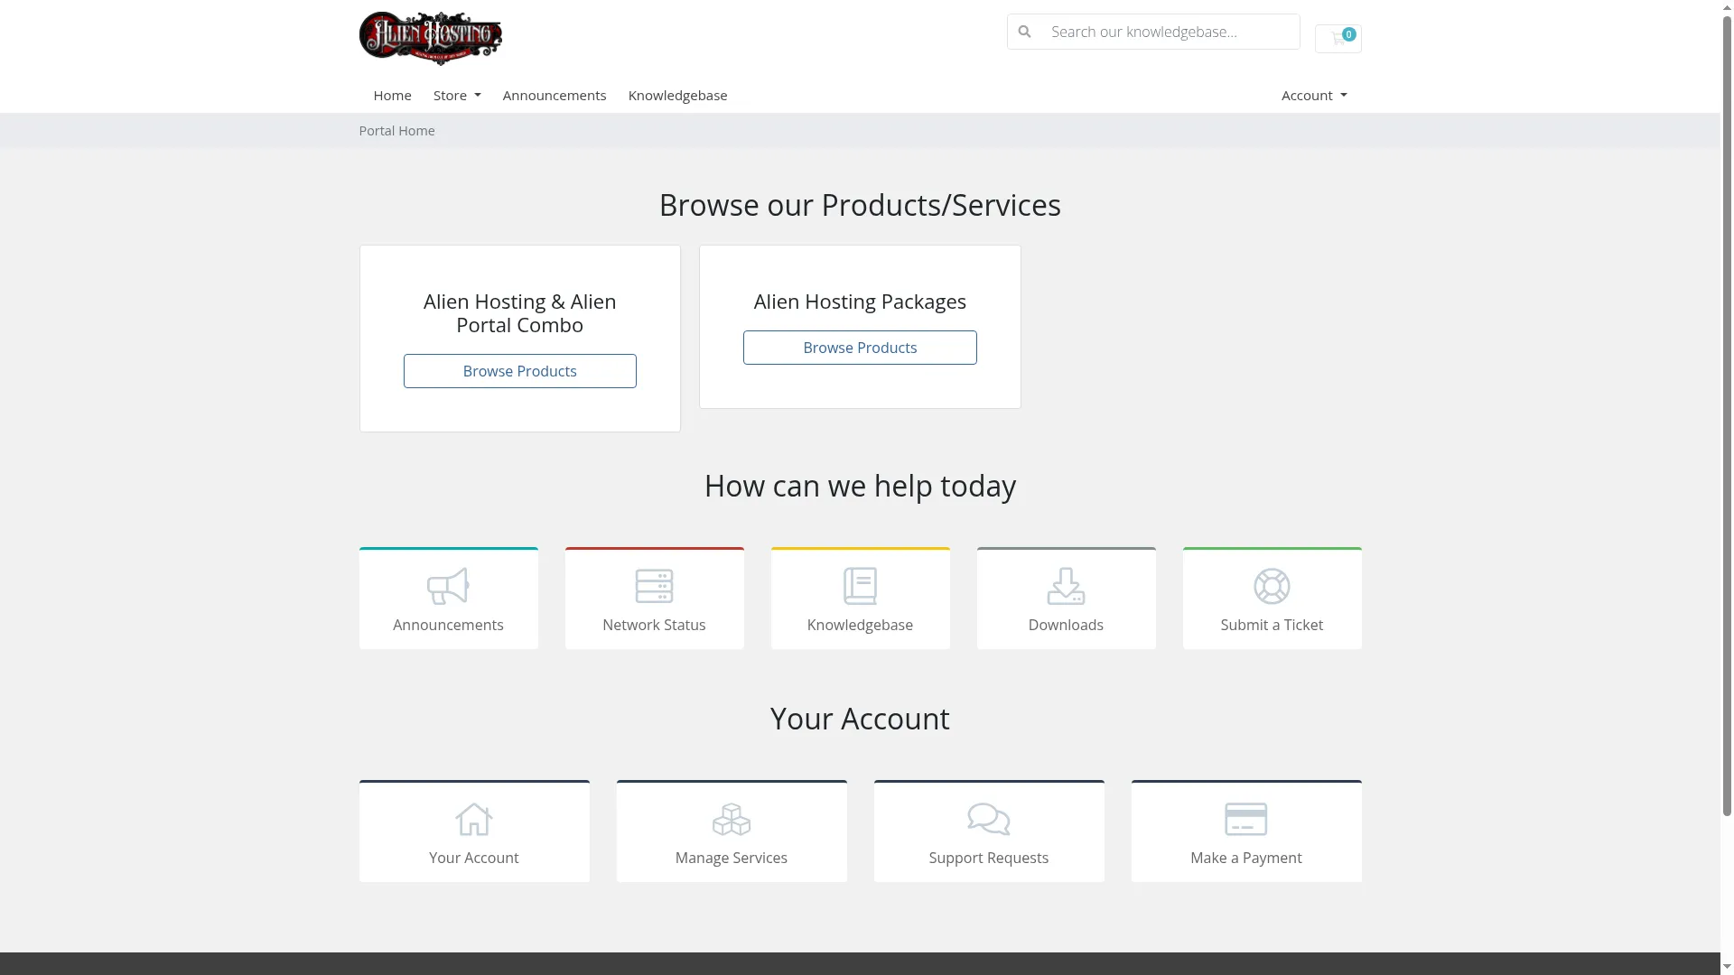This screenshot has width=1734, height=975.
Task: Open the Network Status card label
Action: point(654,625)
